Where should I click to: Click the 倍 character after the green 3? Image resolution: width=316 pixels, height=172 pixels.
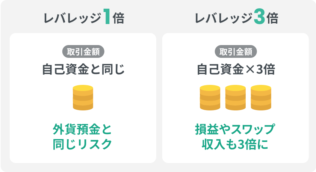[272, 18]
